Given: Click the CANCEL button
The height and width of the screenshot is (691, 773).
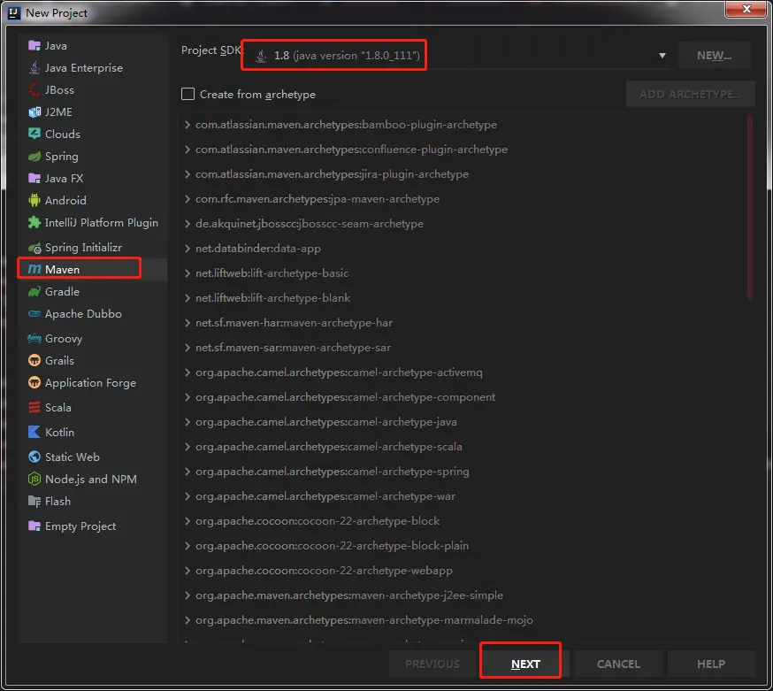Looking at the screenshot, I should pyautogui.click(x=618, y=664).
